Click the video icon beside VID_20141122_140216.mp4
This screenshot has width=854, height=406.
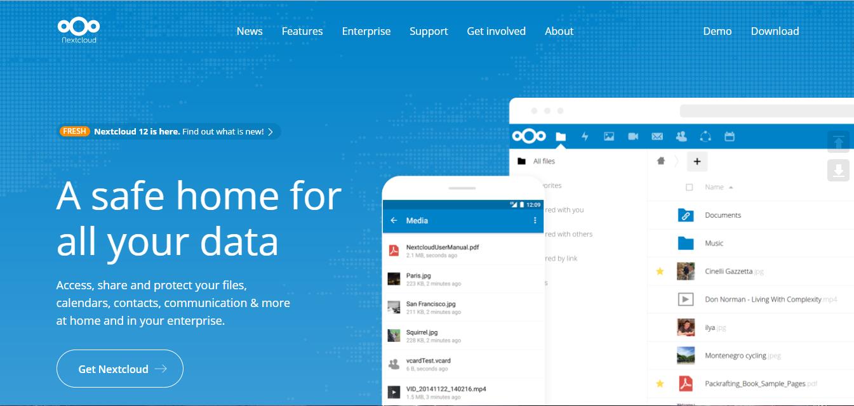394,393
